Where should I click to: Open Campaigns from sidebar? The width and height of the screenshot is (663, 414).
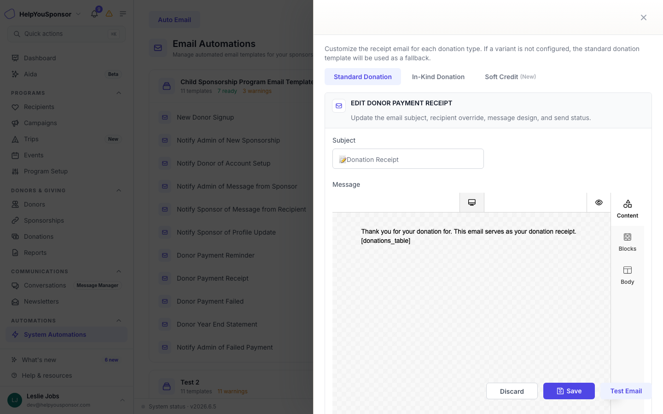point(66,123)
